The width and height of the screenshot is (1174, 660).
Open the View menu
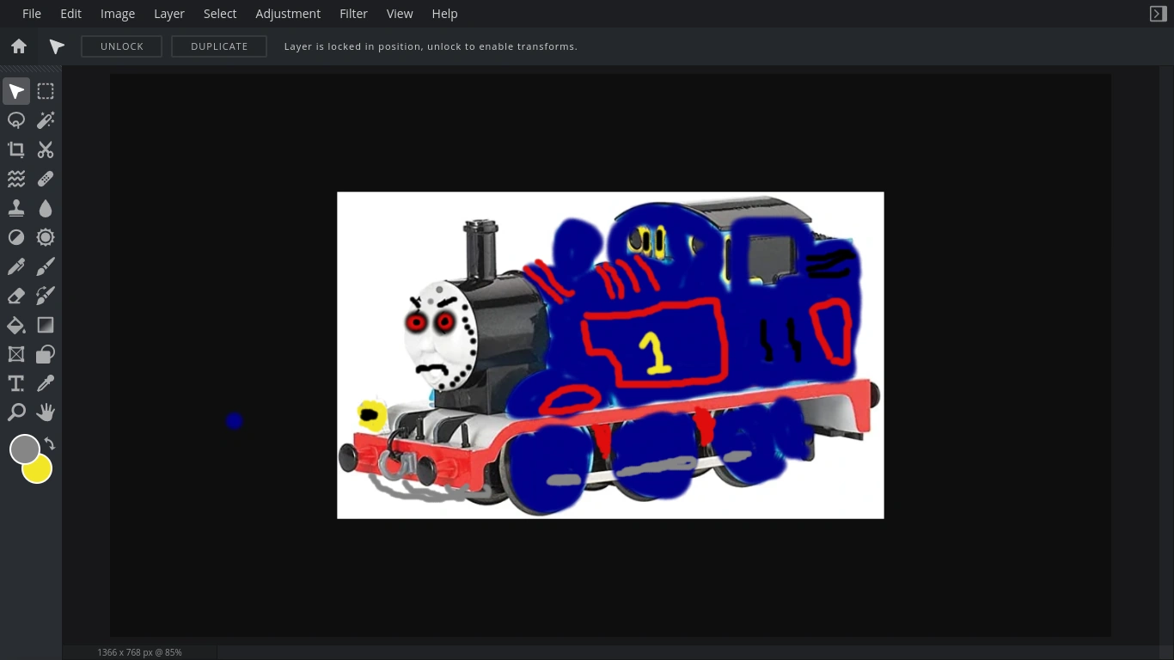coord(400,14)
